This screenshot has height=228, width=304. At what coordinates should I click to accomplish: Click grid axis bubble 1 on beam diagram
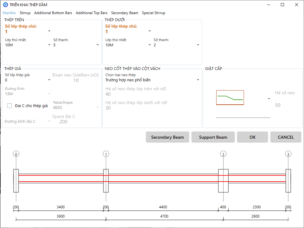pos(106,154)
